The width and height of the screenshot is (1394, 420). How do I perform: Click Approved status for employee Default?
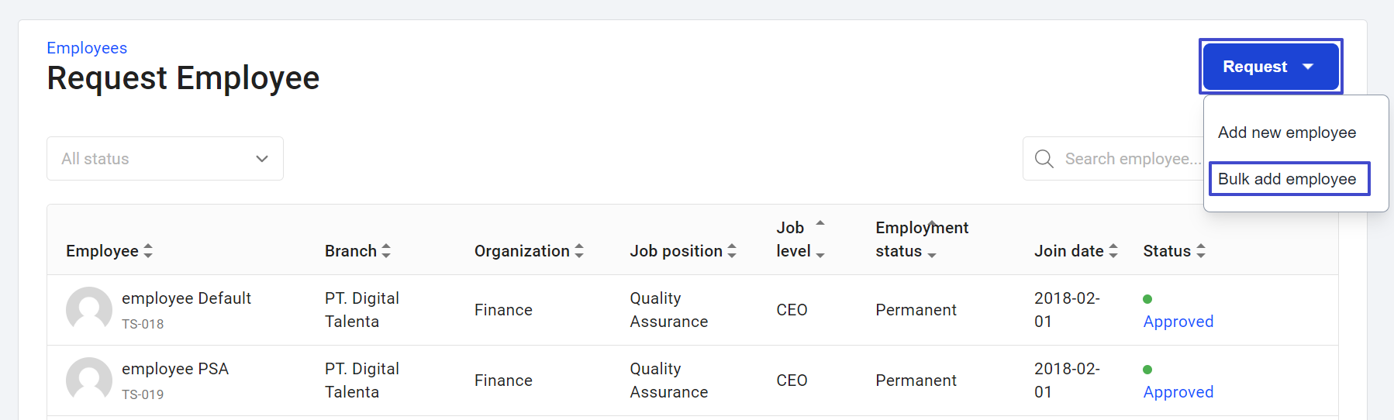click(x=1178, y=322)
